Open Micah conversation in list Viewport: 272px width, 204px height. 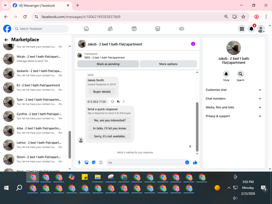pos(34,59)
